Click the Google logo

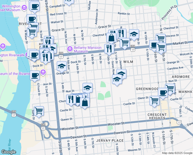pos(9,152)
